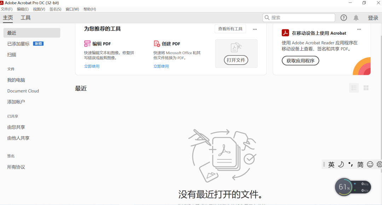Click the 英 input language indicator

tap(331, 165)
